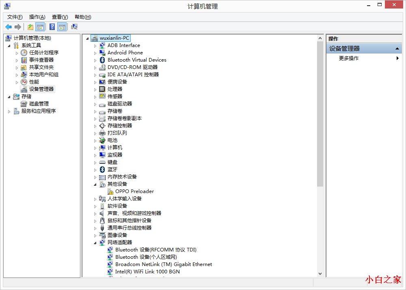Screen dimensions: 406x290
Task: Open 更多操作 submenu in actions pane
Action: (364, 58)
